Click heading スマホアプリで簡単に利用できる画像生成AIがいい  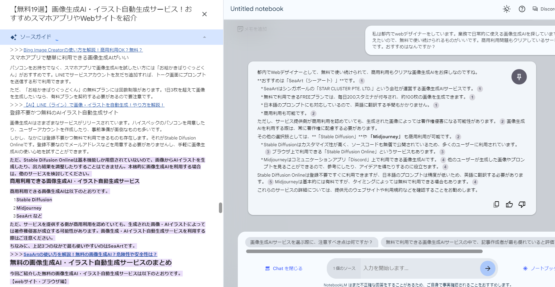tap(69, 58)
